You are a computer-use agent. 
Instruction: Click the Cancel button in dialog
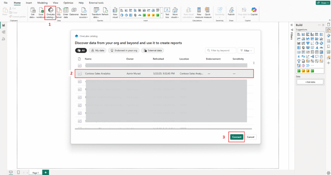251,137
